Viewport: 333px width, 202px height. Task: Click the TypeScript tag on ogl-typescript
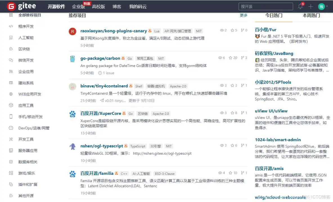point(138,146)
